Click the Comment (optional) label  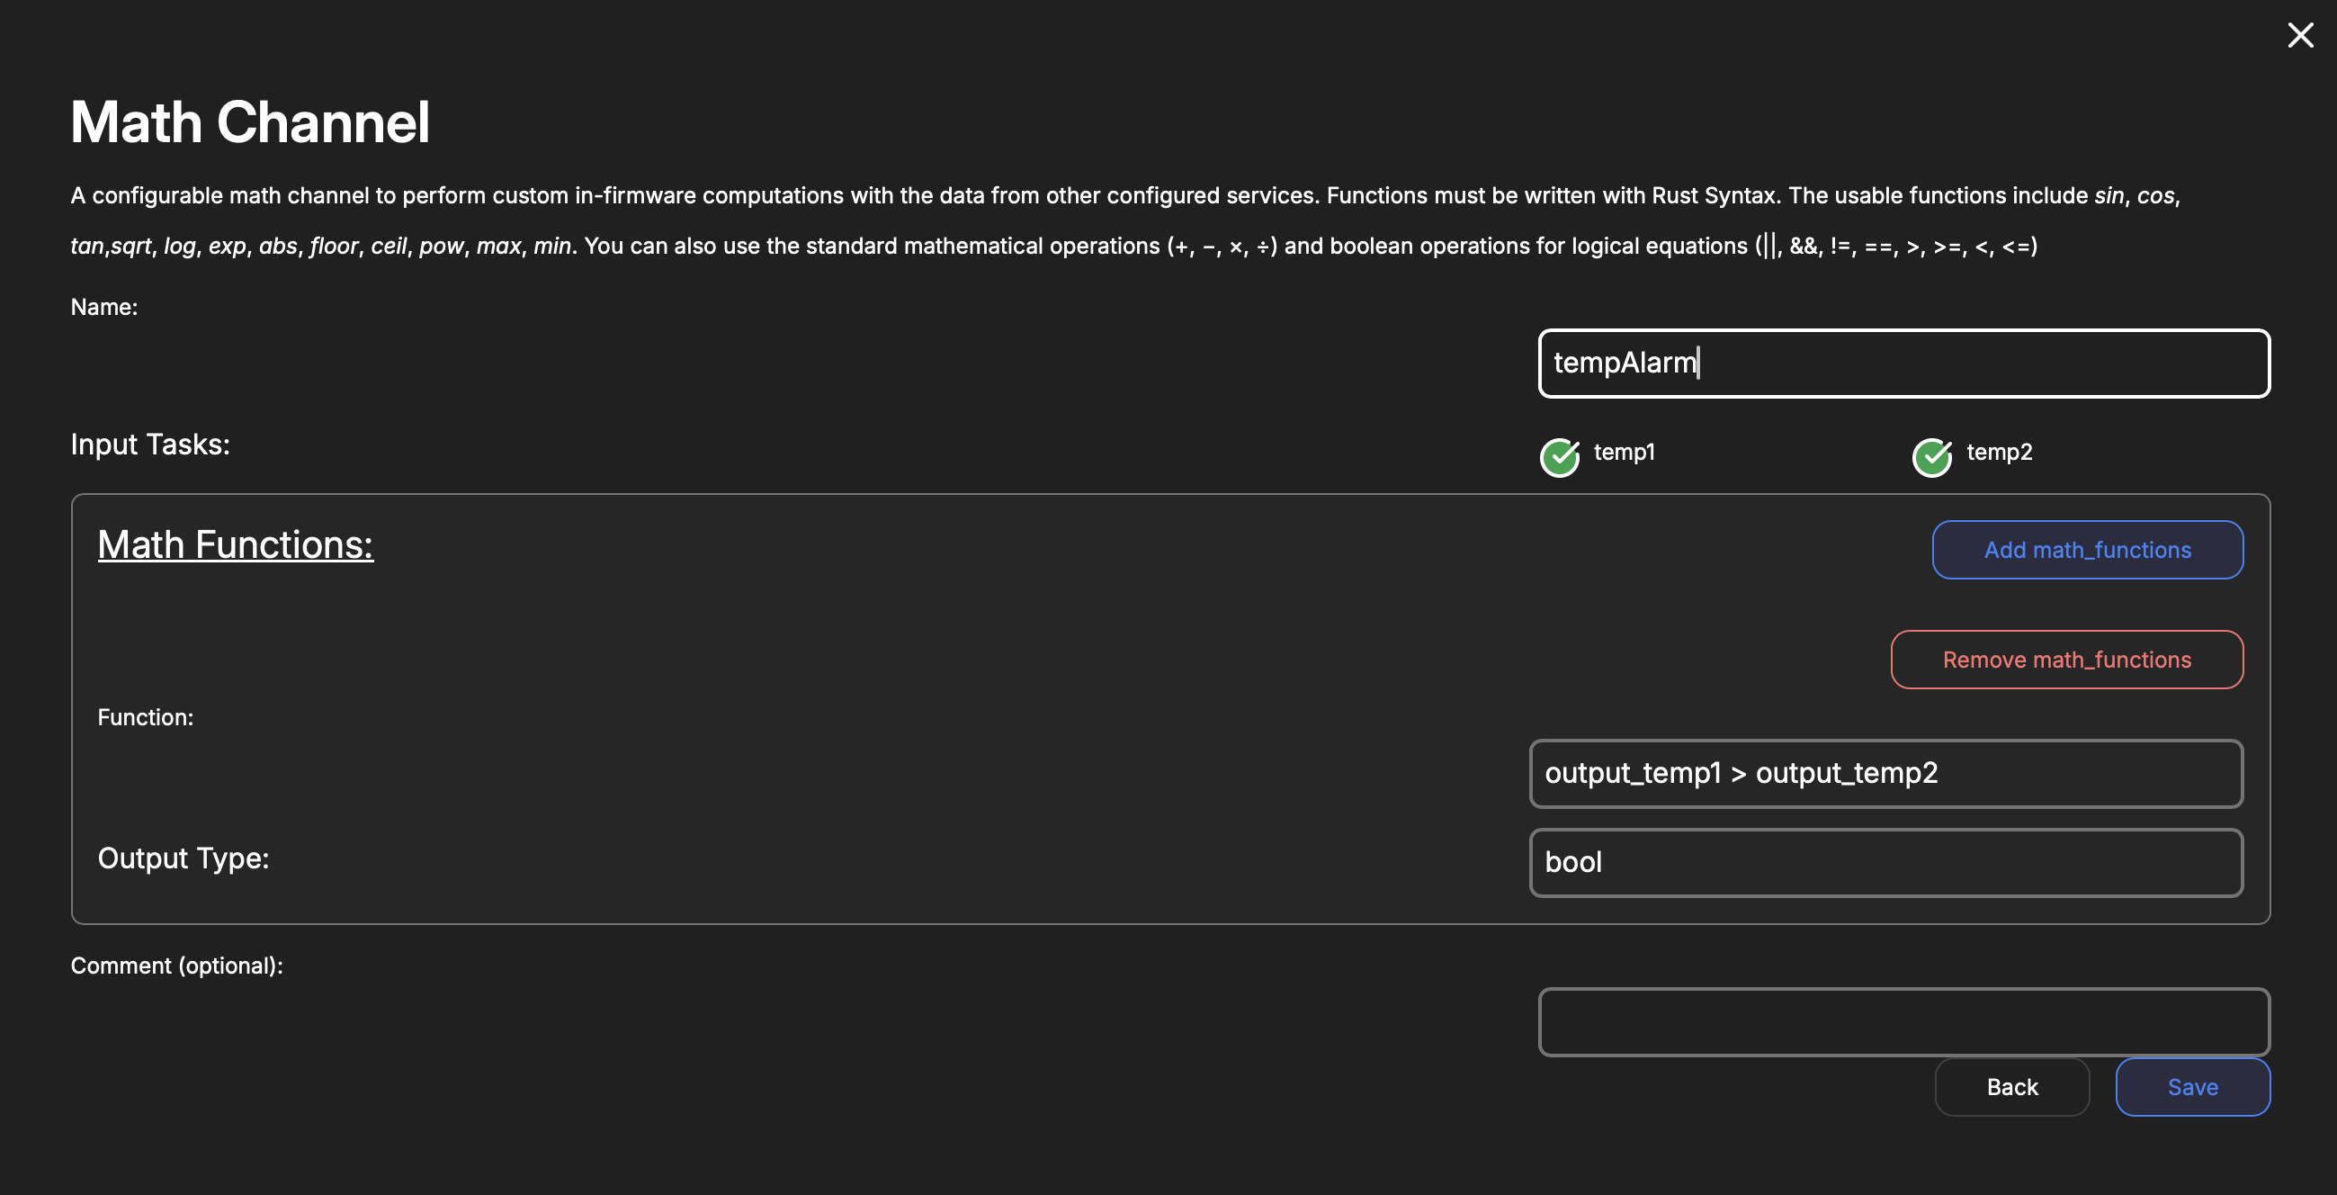click(x=177, y=966)
